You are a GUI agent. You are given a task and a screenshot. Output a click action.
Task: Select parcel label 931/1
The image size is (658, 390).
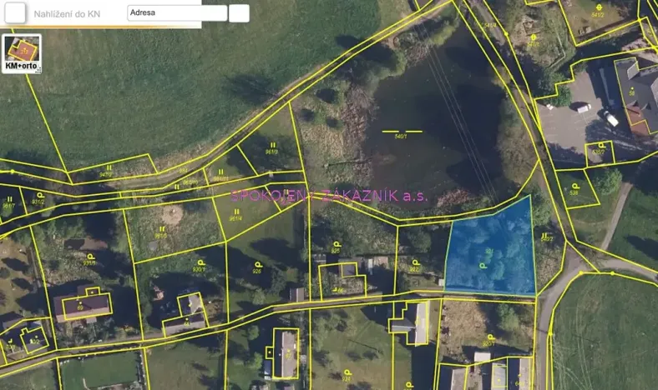tap(89, 262)
